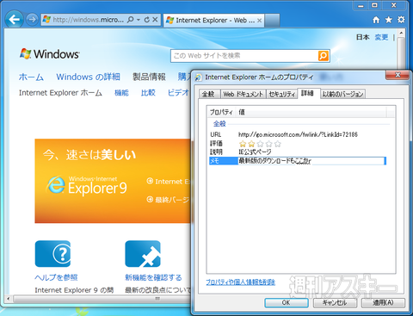Click the Internet Explorer 9 logo banner
This screenshot has height=316, width=413.
pos(86,186)
